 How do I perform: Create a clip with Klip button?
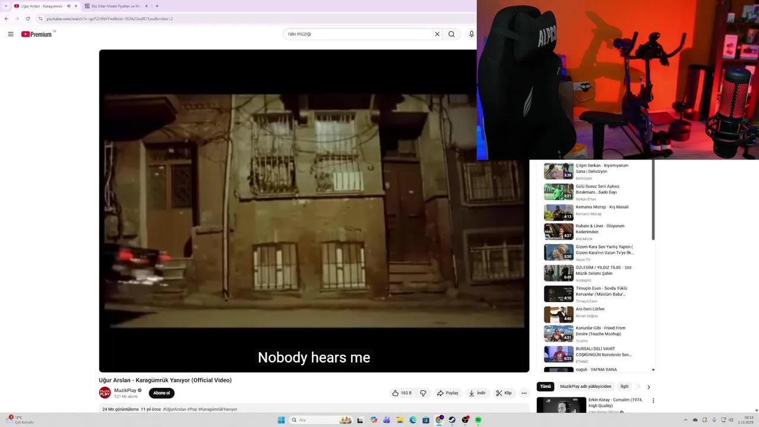[x=504, y=393]
